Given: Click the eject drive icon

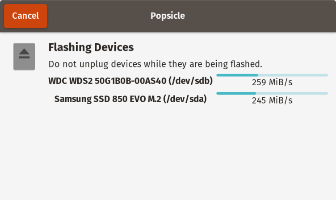Looking at the screenshot, I should [24, 56].
